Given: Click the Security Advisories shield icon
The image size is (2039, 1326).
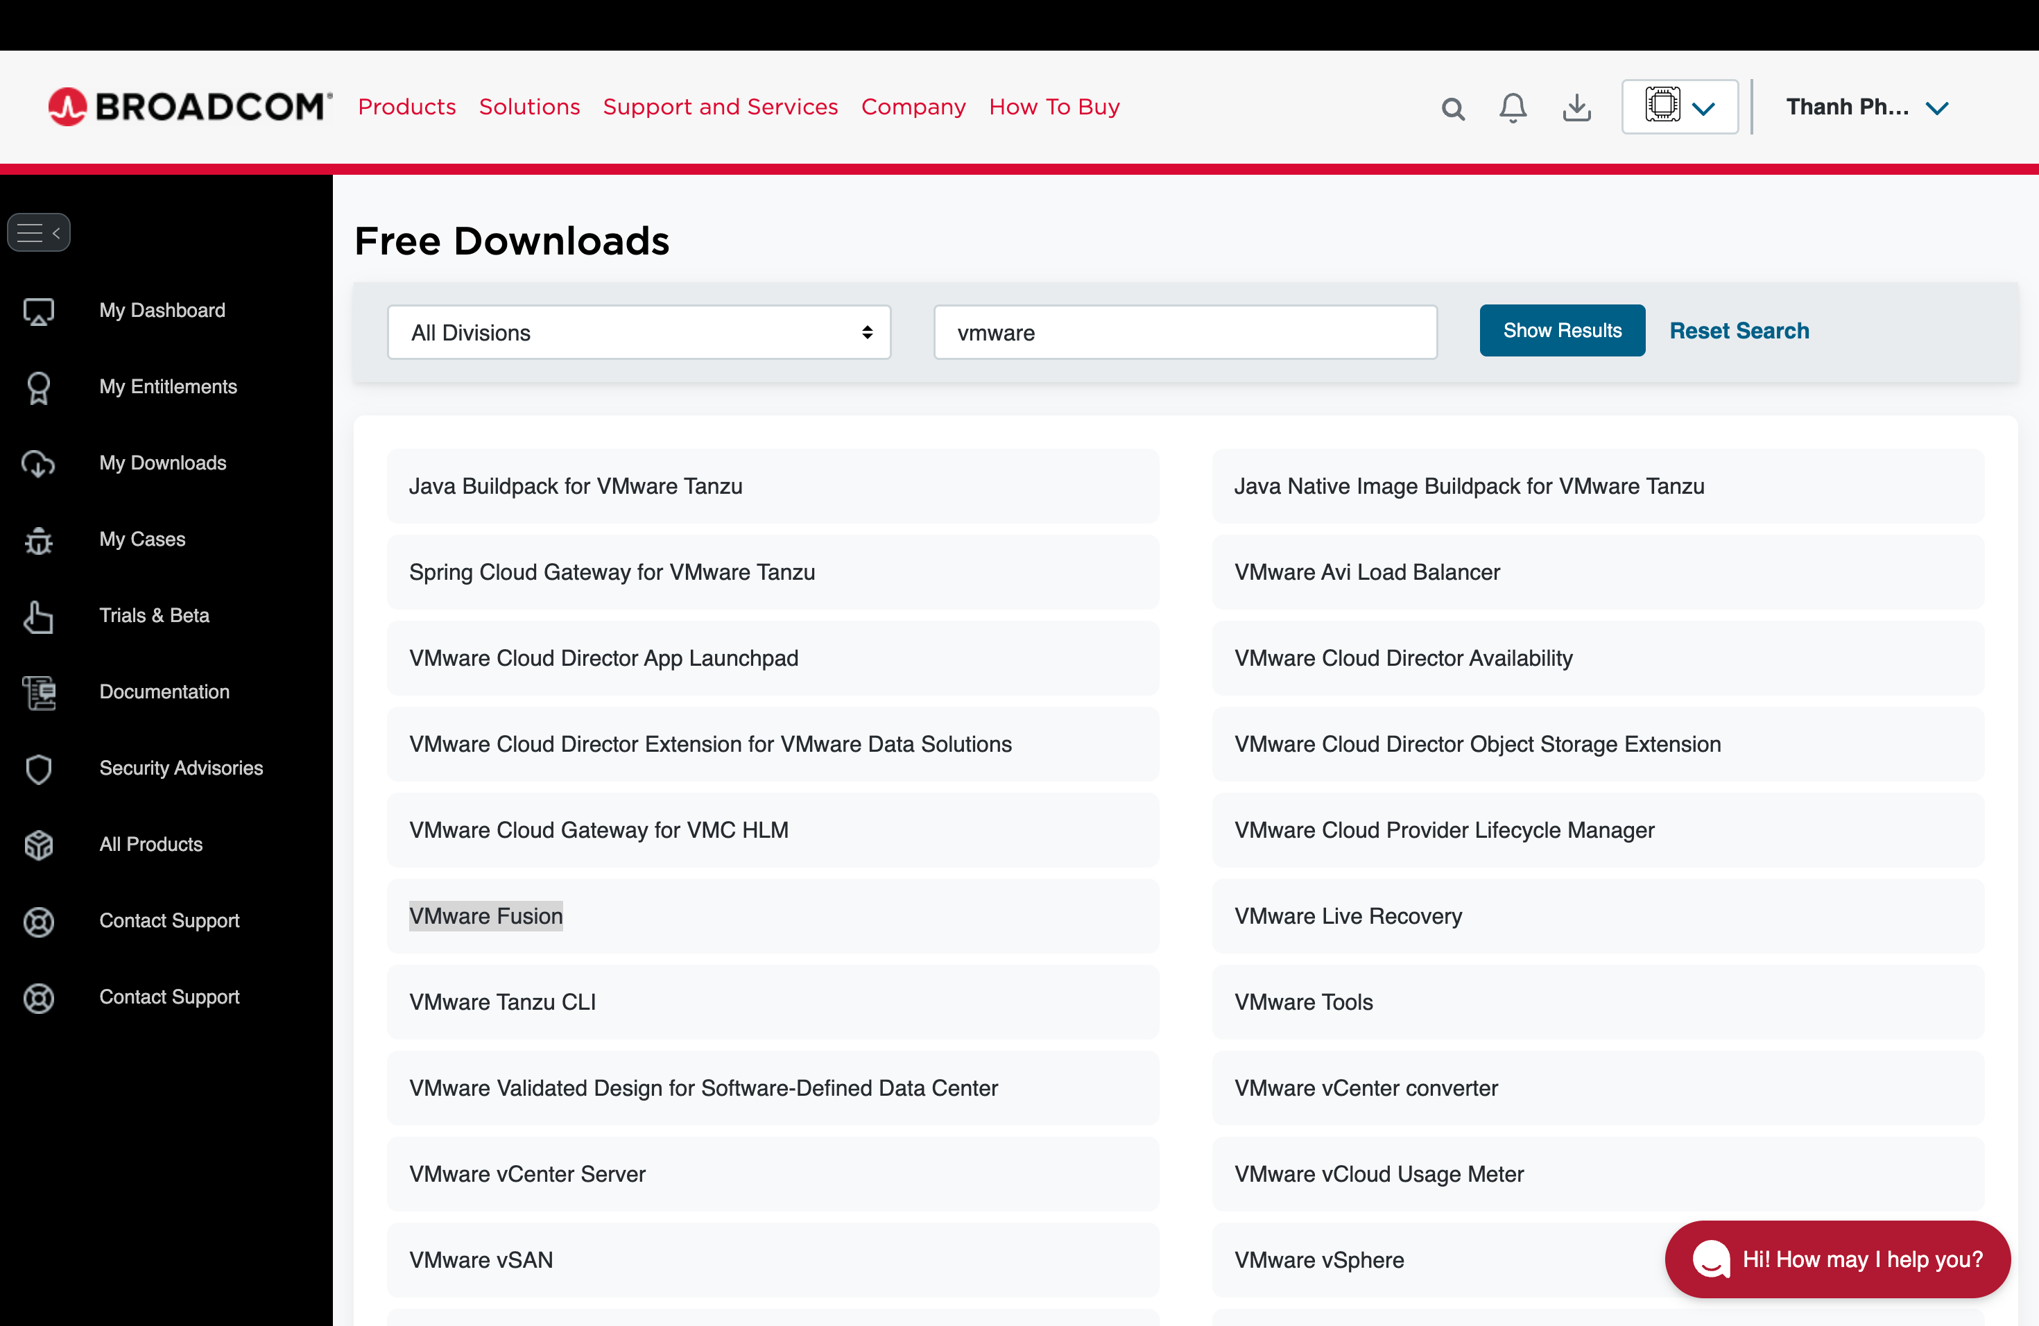Looking at the screenshot, I should [39, 768].
